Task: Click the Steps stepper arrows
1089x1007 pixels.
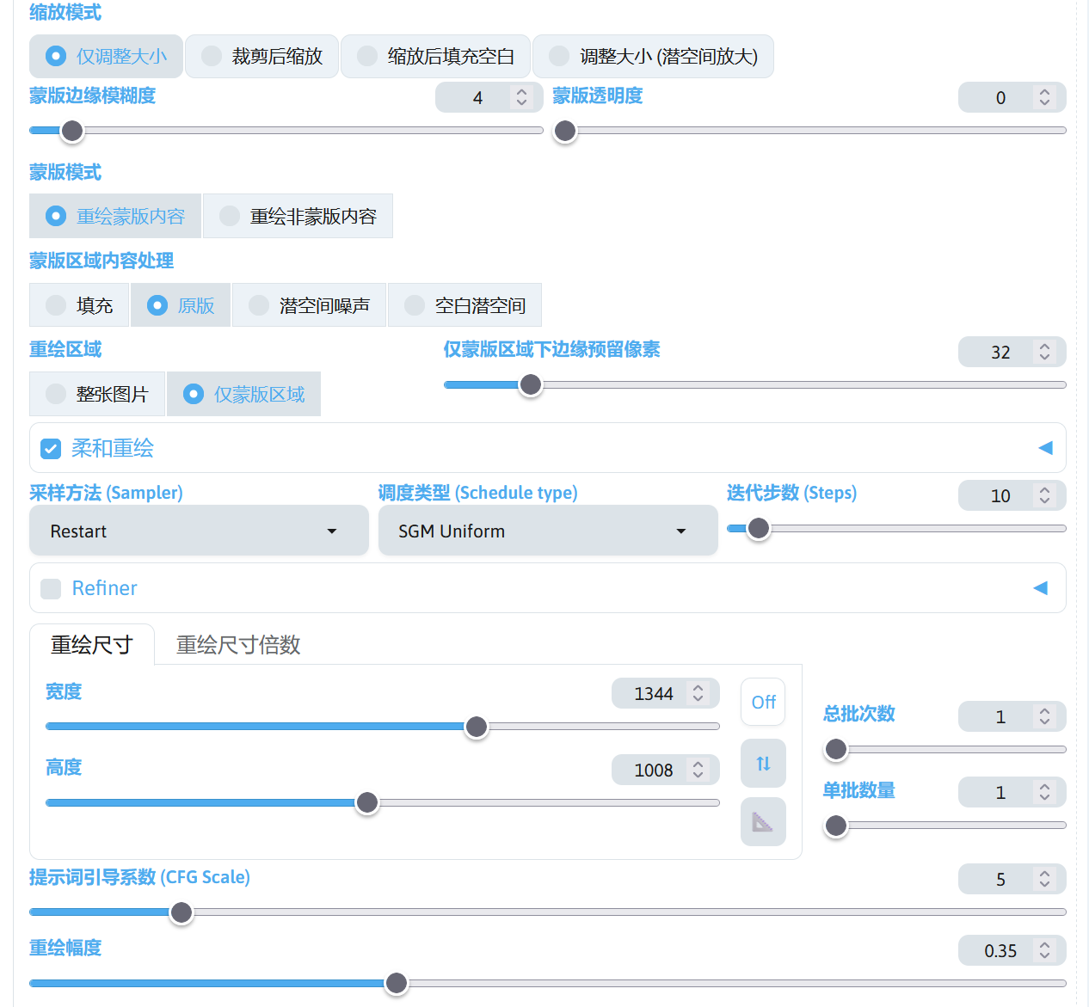Action: (x=1044, y=496)
